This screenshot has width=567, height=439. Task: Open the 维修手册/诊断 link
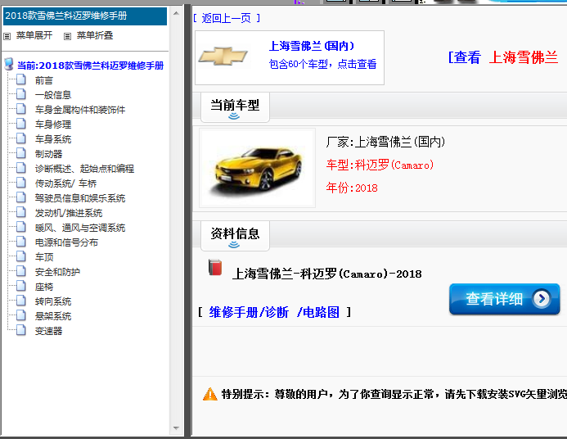(x=249, y=312)
